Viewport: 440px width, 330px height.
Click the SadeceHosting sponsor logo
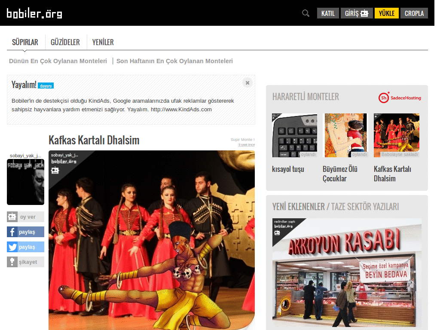[400, 98]
